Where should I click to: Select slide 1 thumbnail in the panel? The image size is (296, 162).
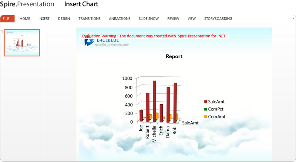click(x=22, y=43)
